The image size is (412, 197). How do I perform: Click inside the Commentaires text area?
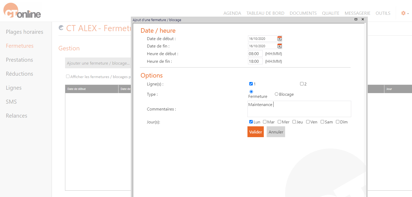click(299, 109)
